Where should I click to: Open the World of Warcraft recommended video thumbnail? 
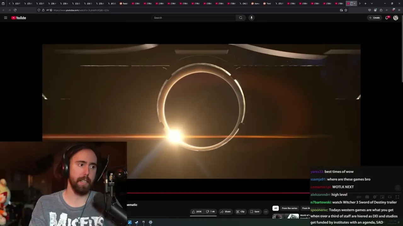286,217
